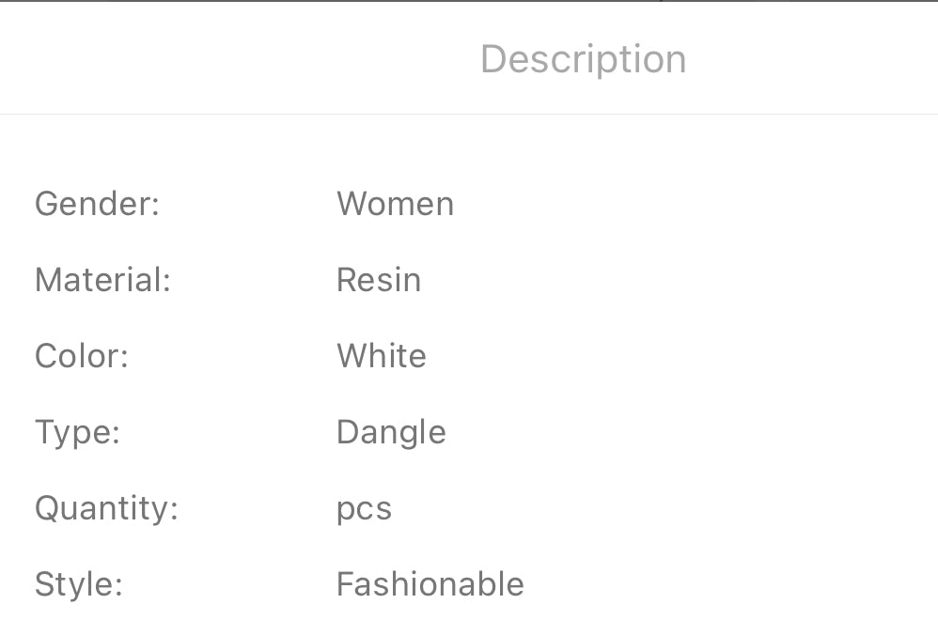Select the Women gender value
The width and height of the screenshot is (938, 635).
(x=395, y=204)
